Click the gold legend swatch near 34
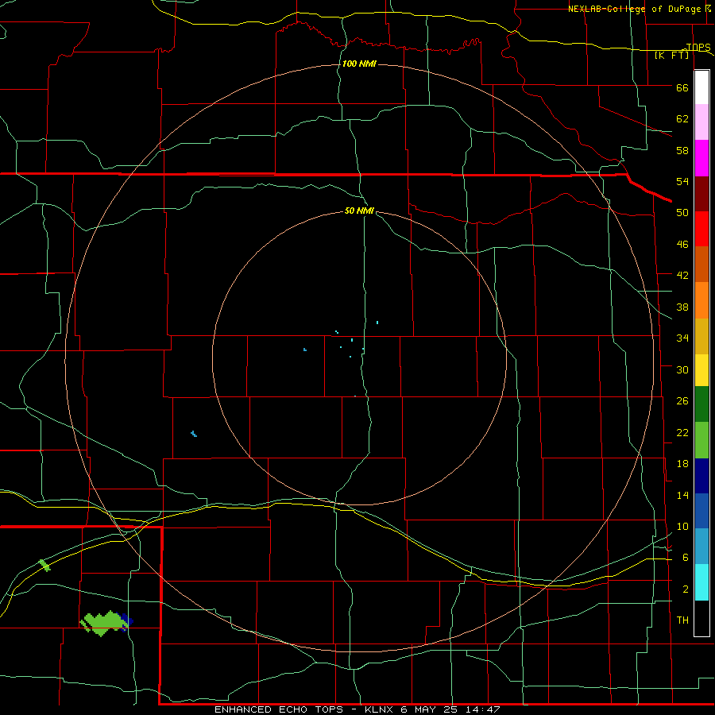715x715 pixels. 701,336
